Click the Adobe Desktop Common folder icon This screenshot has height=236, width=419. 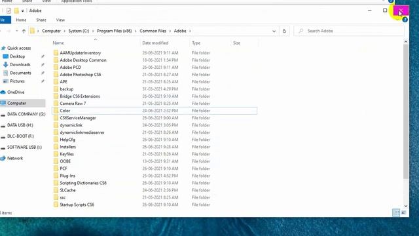tap(56, 60)
